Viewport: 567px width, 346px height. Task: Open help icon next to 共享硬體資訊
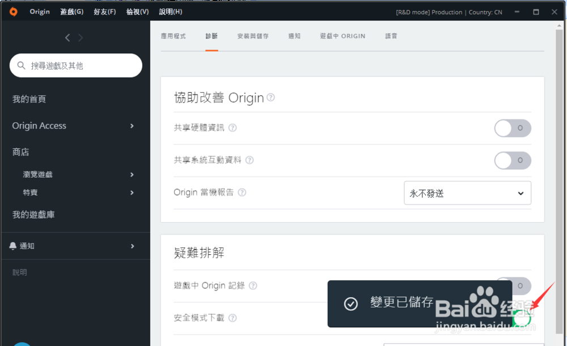click(232, 128)
